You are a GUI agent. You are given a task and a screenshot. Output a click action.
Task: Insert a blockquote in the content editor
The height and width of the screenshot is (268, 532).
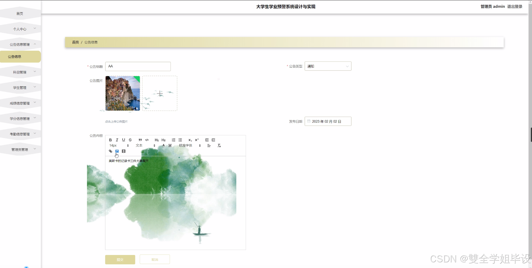coord(140,140)
